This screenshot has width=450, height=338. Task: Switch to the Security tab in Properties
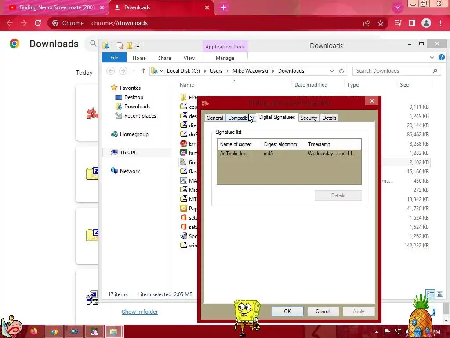coord(309,118)
